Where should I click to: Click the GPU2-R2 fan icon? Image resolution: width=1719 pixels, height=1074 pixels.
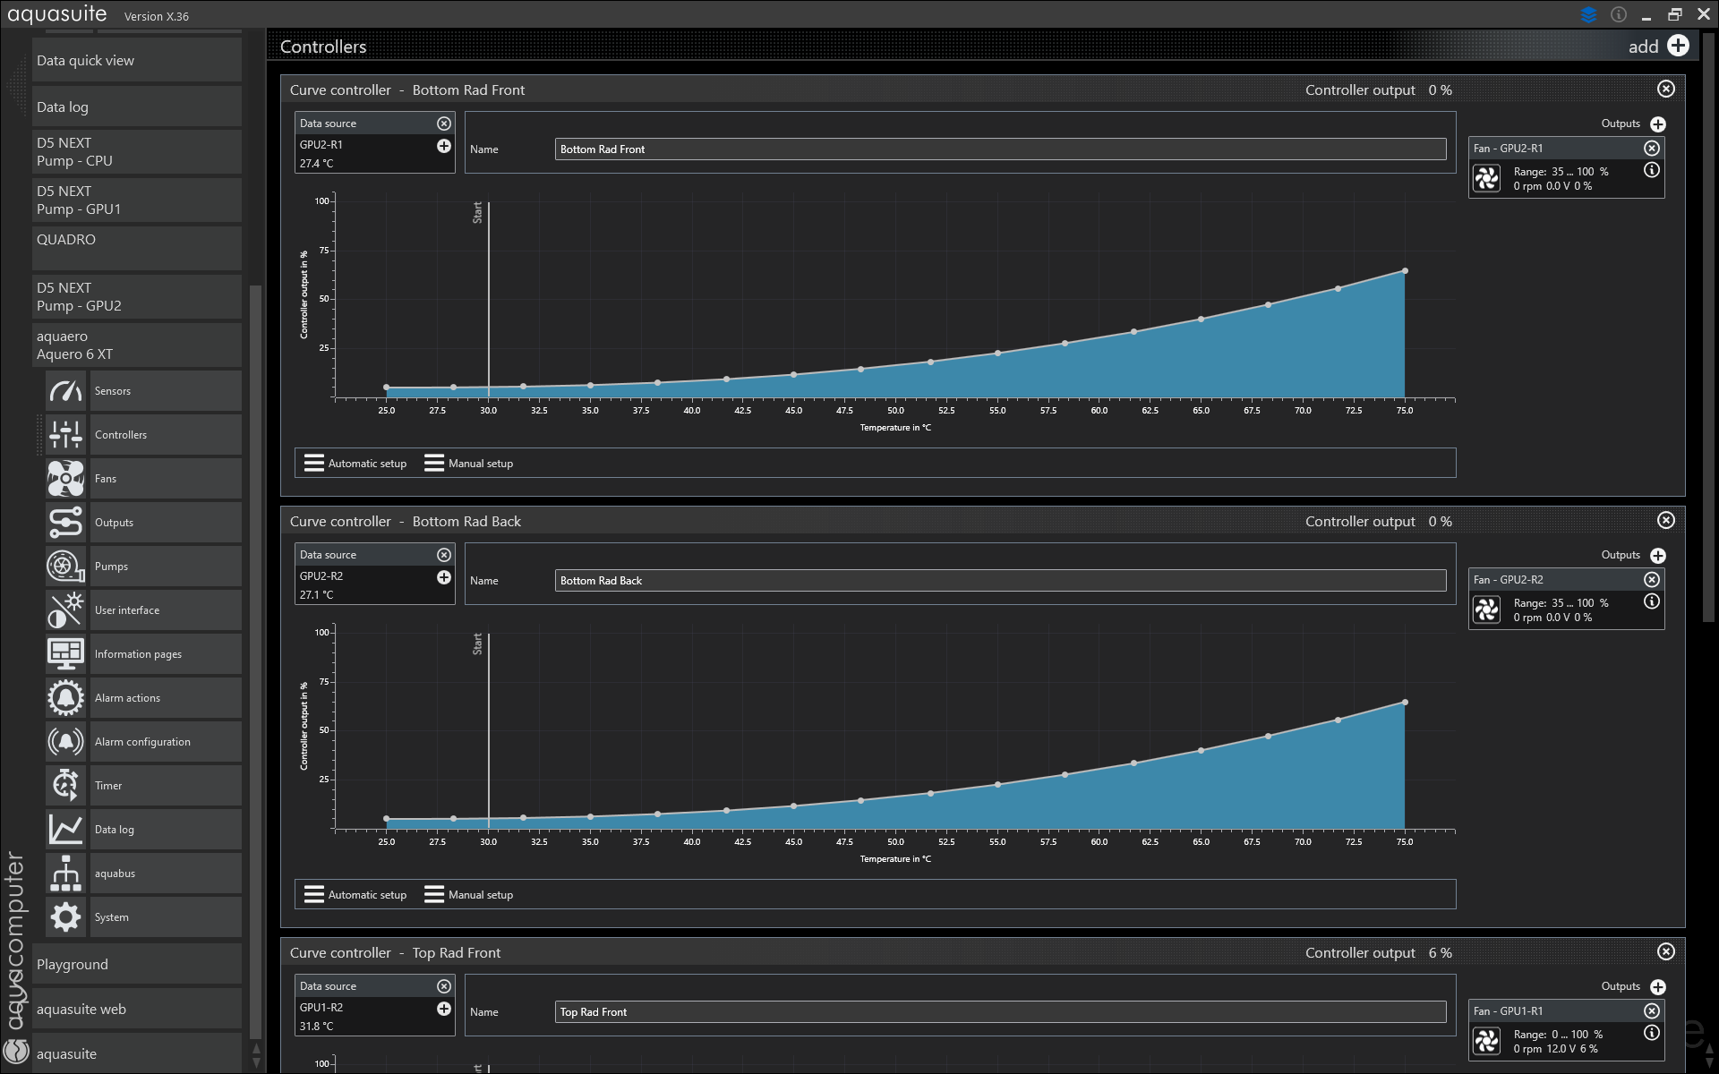pos(1487,609)
